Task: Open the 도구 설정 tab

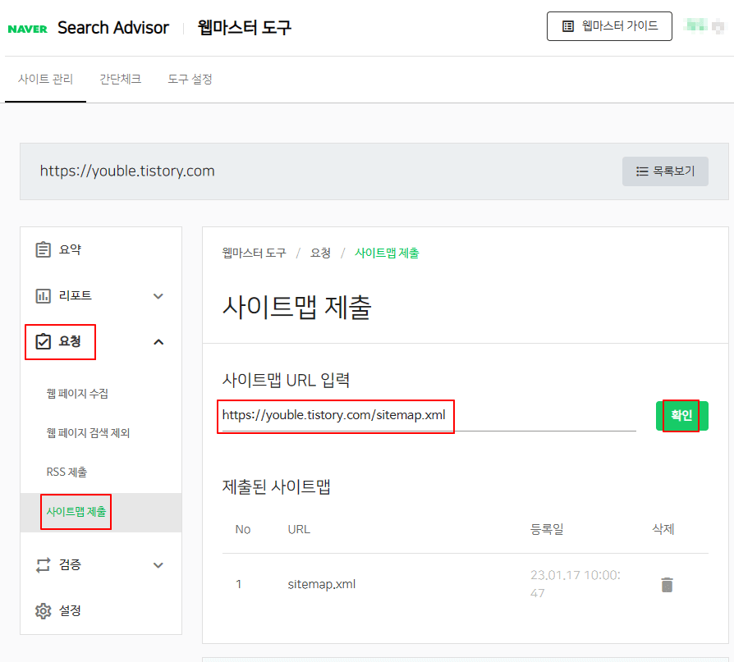Action: pos(190,79)
